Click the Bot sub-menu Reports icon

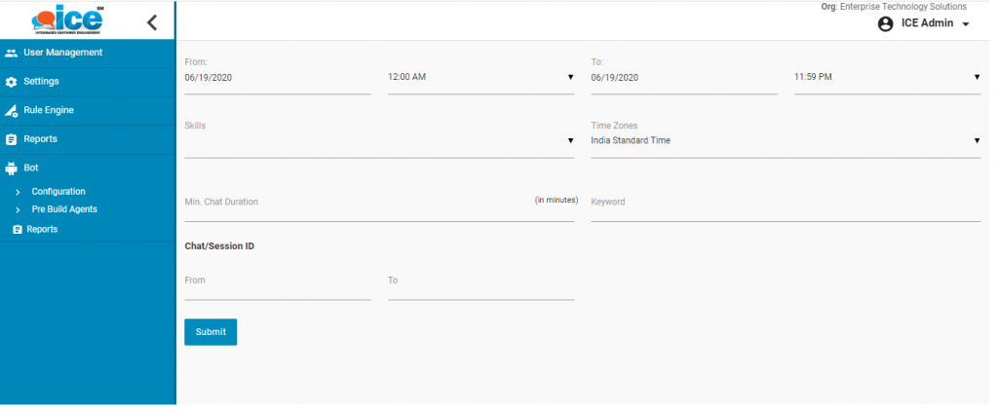(x=17, y=230)
